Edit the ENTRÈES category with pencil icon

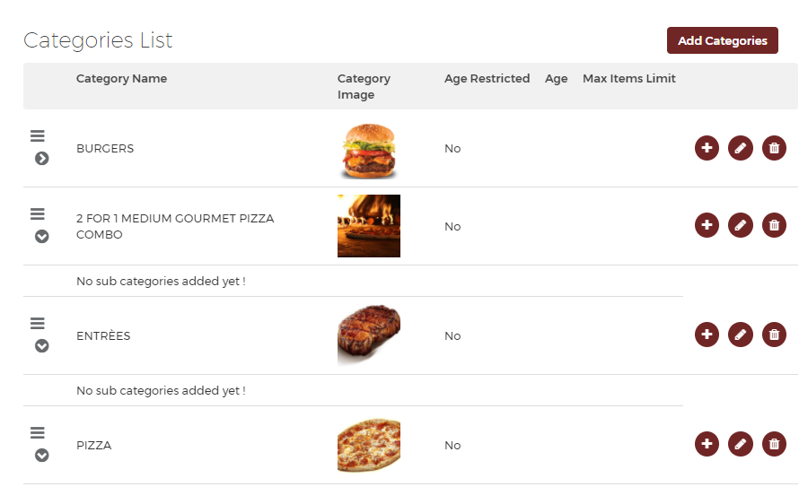point(741,335)
